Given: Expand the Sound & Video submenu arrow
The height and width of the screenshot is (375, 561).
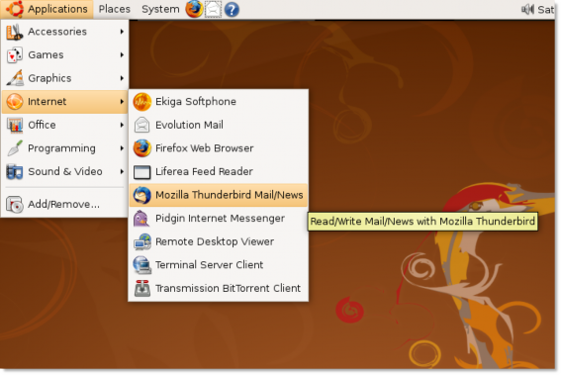Looking at the screenshot, I should (122, 172).
